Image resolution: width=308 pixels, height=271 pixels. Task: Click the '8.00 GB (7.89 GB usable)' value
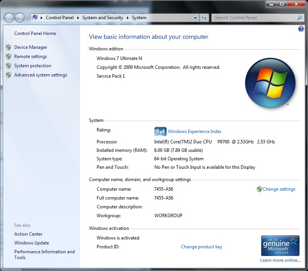click(x=178, y=150)
